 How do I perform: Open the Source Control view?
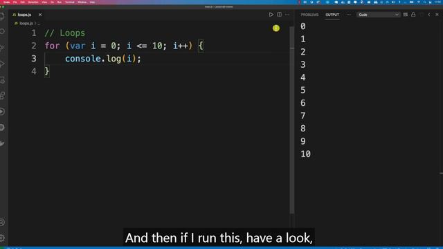pos(2,48)
